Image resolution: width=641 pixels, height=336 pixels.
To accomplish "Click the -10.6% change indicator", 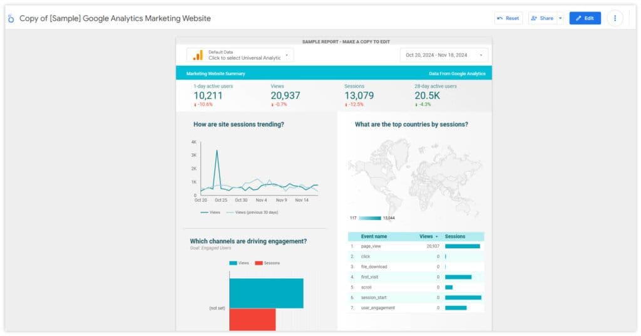I will 203,104.
